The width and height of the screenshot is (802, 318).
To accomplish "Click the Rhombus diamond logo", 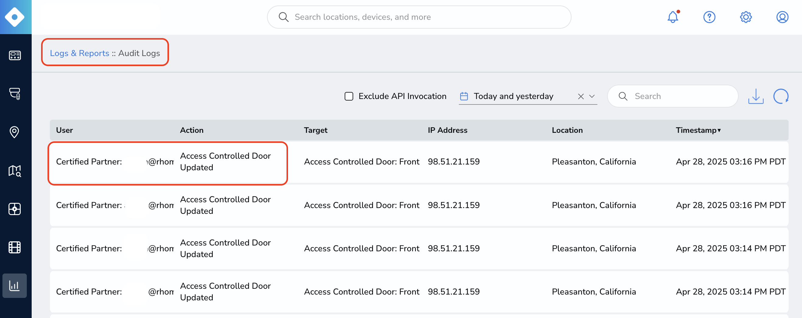I will pyautogui.click(x=15, y=17).
